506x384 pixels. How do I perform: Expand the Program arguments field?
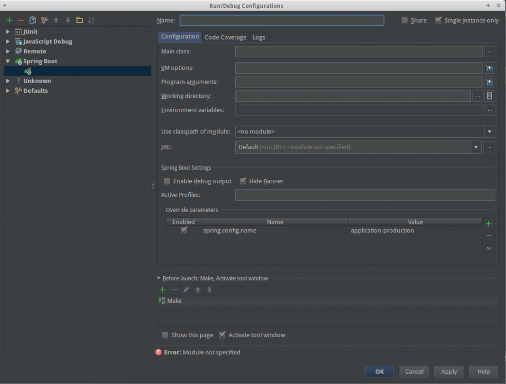click(x=490, y=82)
